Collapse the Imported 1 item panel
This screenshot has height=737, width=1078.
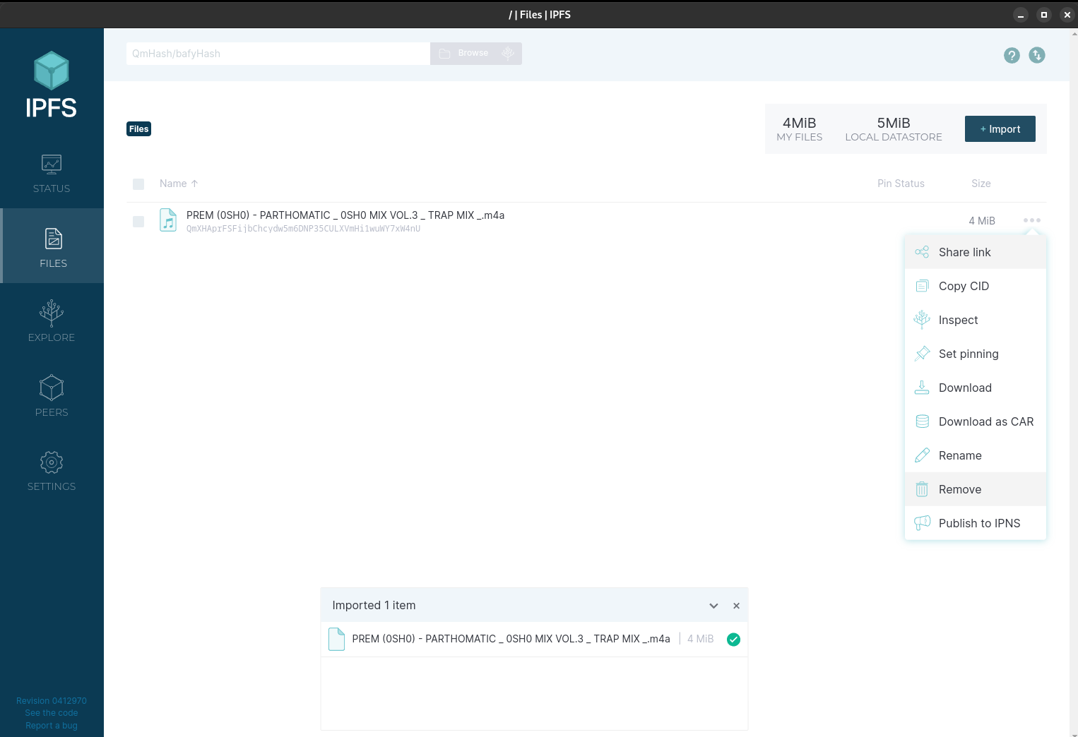pyautogui.click(x=713, y=606)
